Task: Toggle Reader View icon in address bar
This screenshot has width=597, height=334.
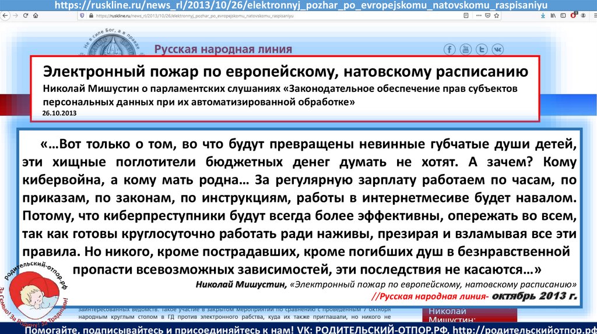Action: tap(466, 16)
